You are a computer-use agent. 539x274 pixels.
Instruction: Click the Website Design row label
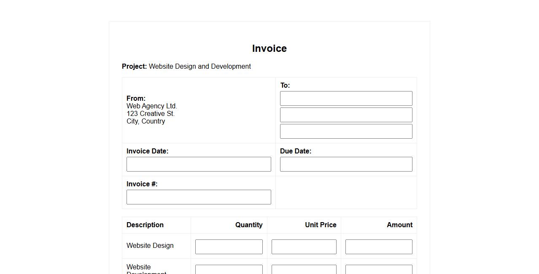coord(150,245)
